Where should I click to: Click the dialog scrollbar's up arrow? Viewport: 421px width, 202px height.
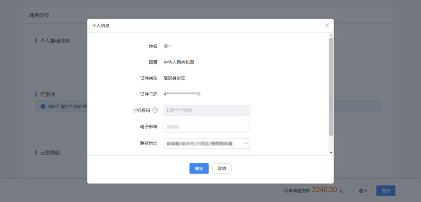331,35
